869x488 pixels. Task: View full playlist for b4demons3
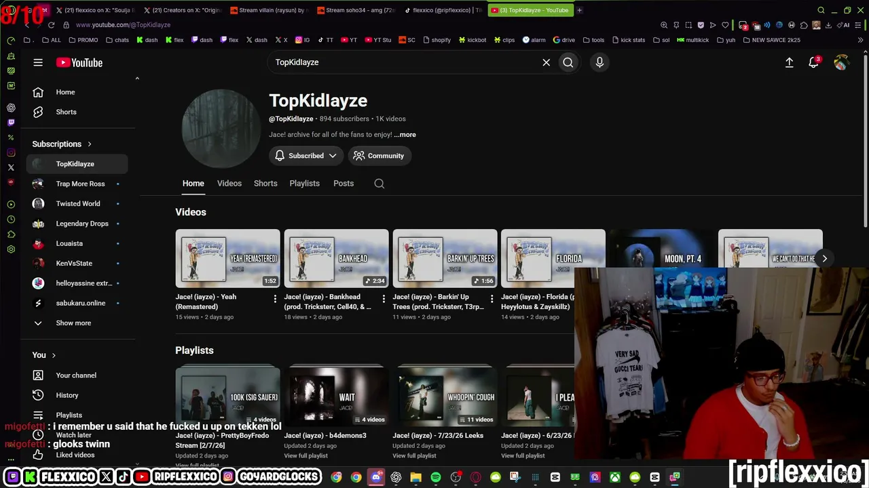click(306, 455)
